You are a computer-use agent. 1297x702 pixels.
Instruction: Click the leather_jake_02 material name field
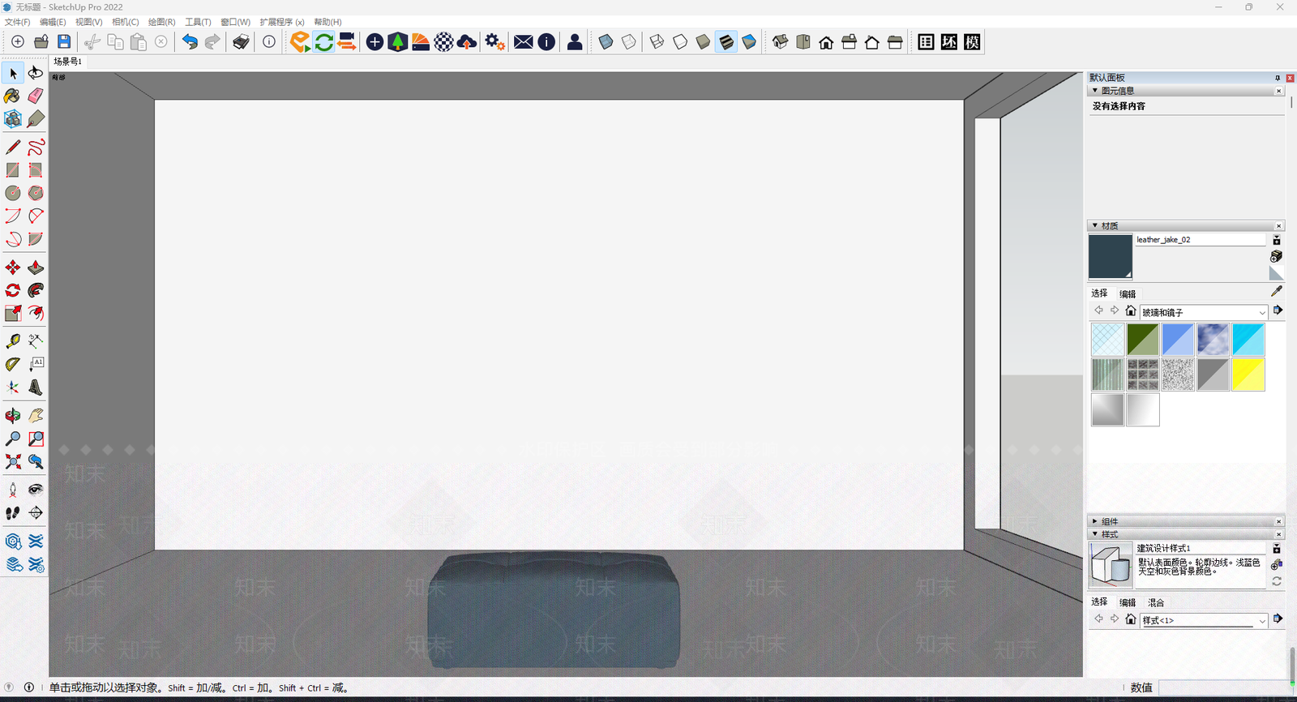click(x=1199, y=240)
